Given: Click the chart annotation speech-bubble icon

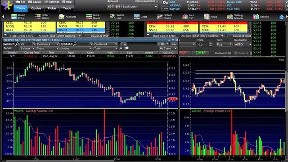Looking at the screenshot, I should (x=126, y=48).
